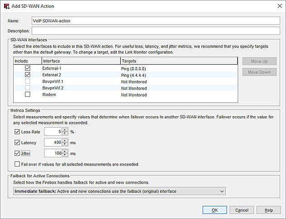Viewport: 286px width, 219px height.
Task: Open Help for SD-WAN action
Action: tap(268, 210)
